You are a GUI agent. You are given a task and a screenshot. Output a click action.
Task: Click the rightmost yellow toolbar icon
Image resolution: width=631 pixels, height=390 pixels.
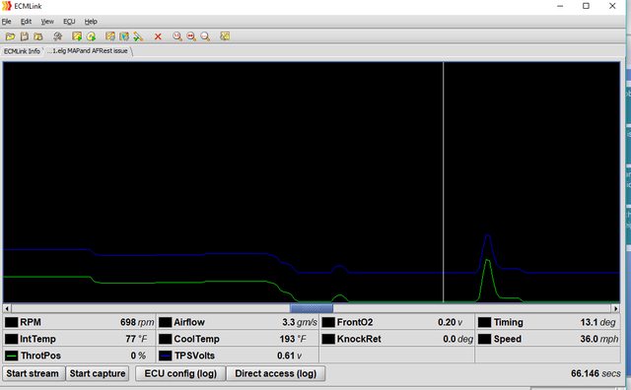point(225,36)
